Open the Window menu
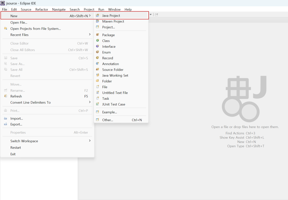Screen dimensions: 288x200 pyautogui.click(x=114, y=9)
